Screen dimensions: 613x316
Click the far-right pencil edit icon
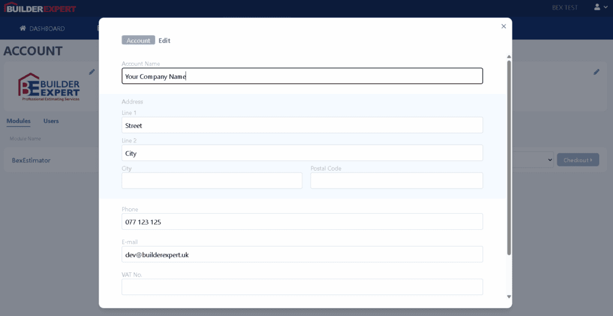(x=596, y=72)
